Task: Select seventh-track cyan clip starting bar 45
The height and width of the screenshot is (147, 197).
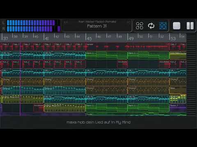Action: pos(107,99)
